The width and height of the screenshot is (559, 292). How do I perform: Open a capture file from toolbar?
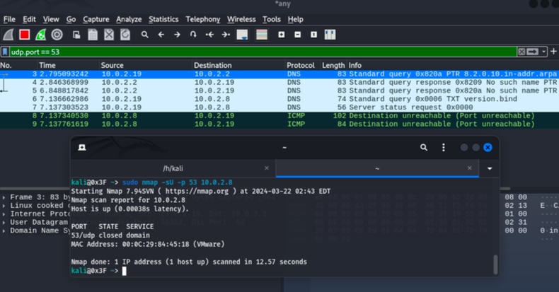click(76, 35)
